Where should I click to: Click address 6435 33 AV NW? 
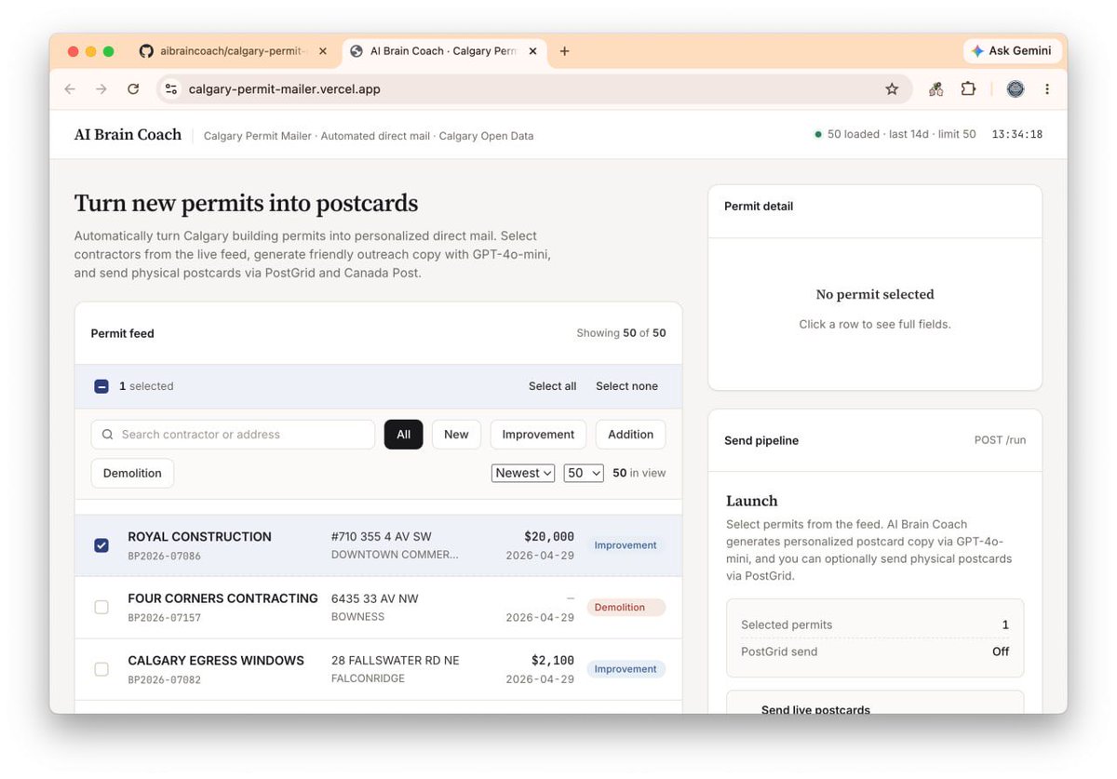pos(375,598)
